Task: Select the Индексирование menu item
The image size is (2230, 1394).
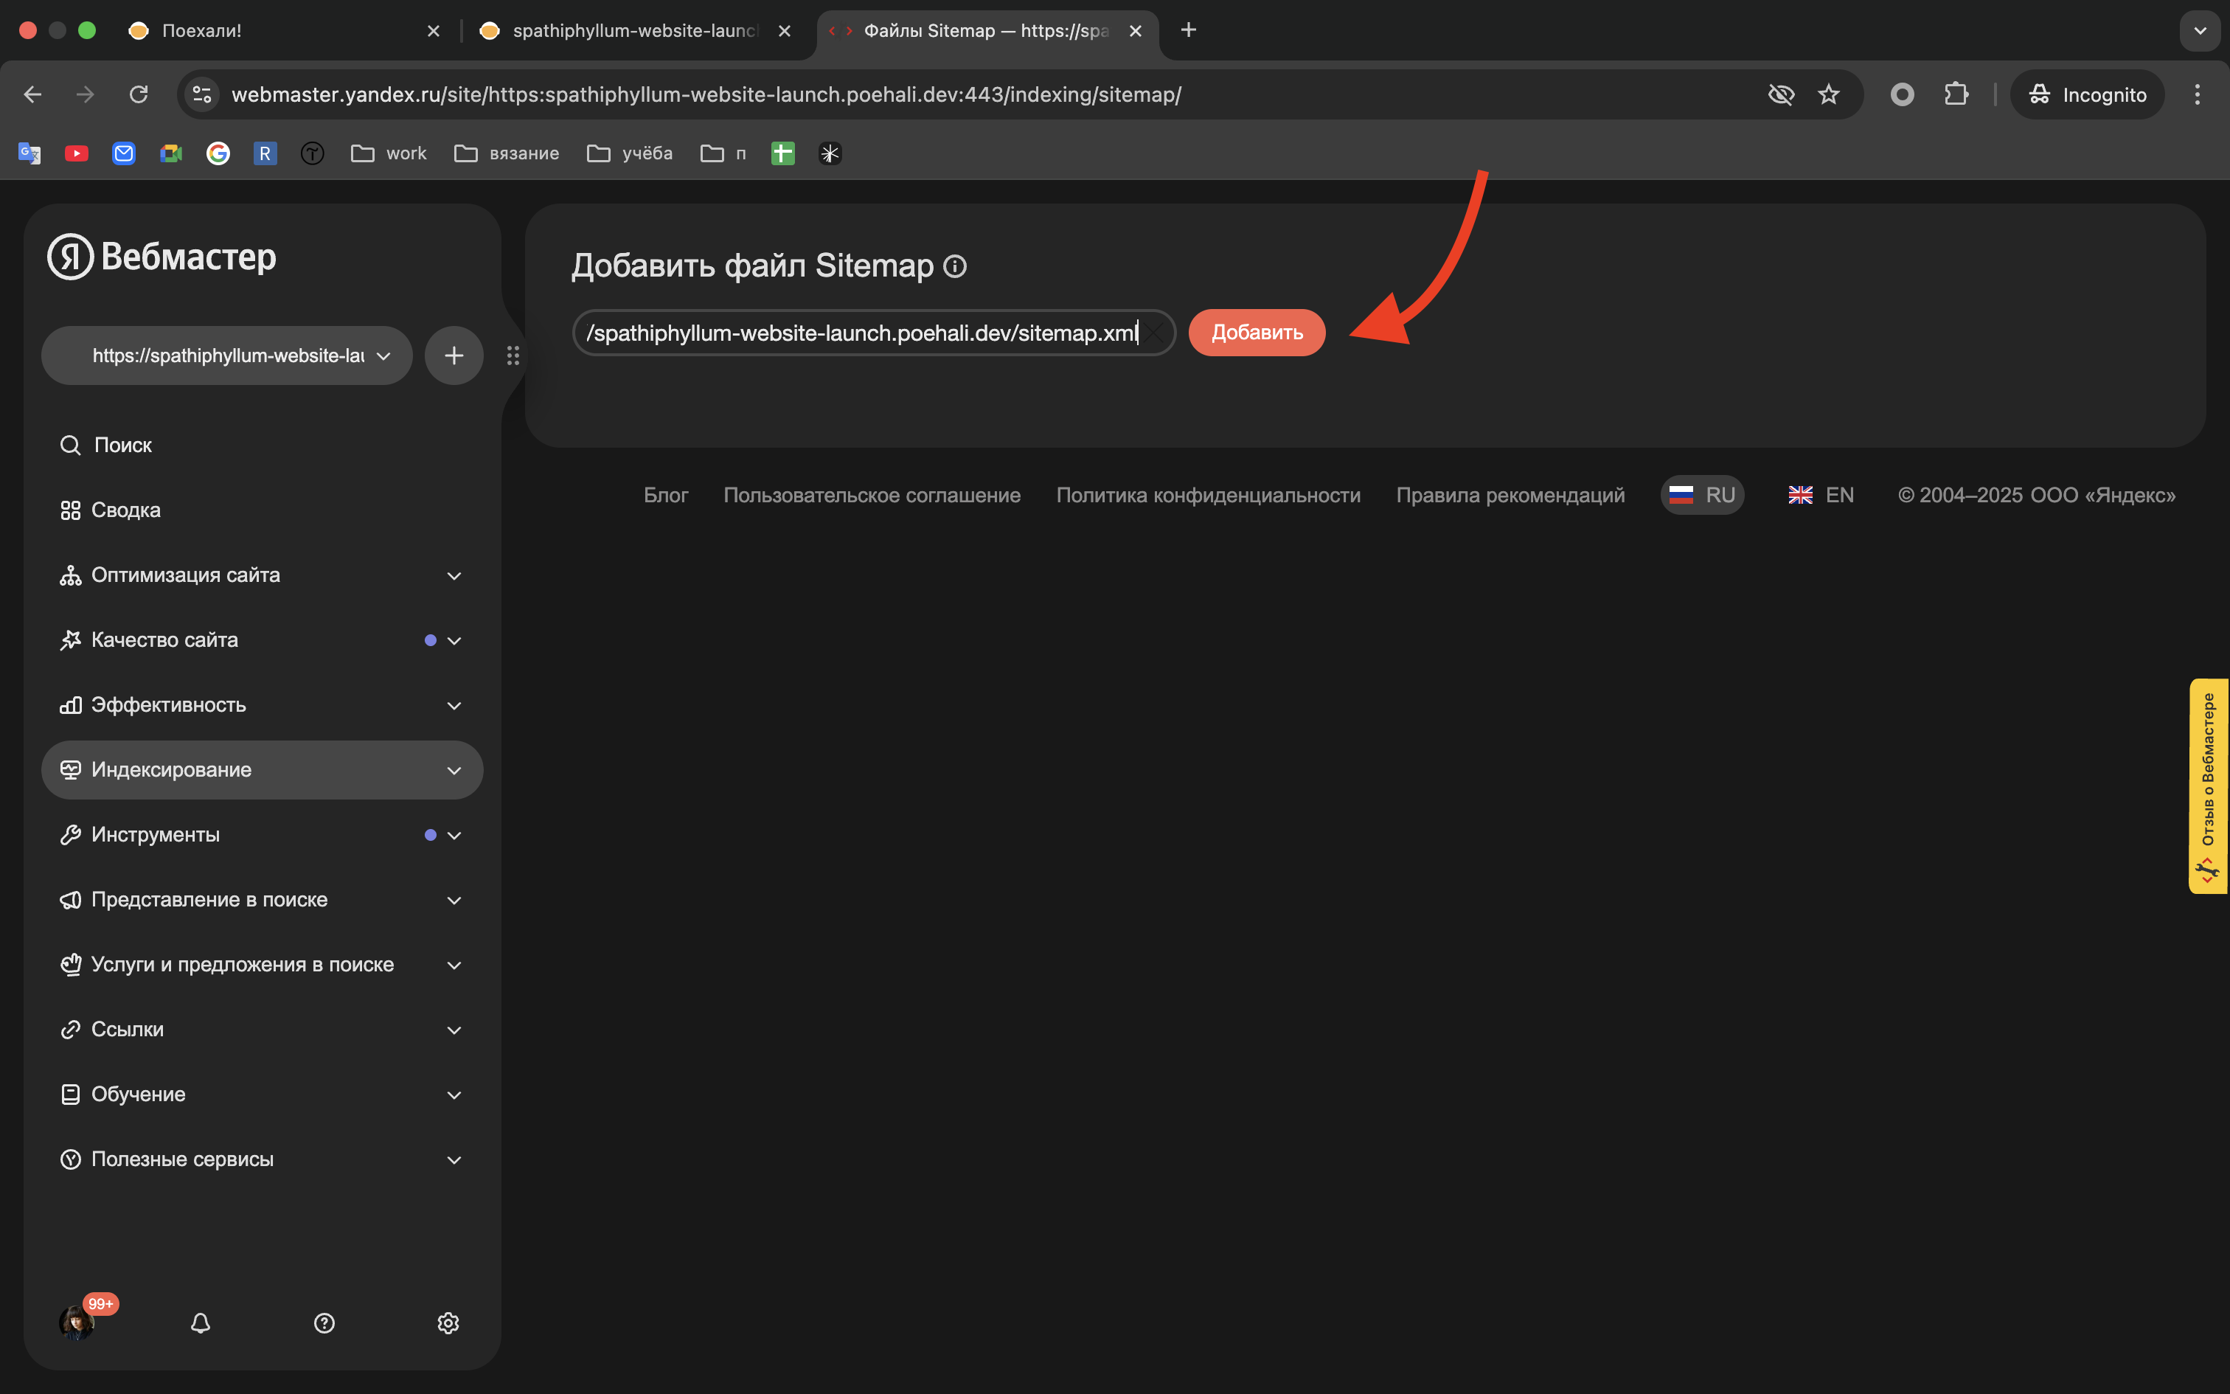Action: tap(171, 769)
